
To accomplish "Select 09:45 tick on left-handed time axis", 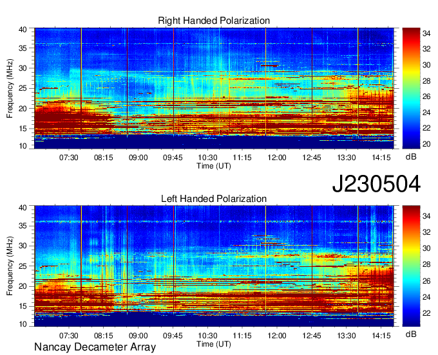I will click(173, 336).
